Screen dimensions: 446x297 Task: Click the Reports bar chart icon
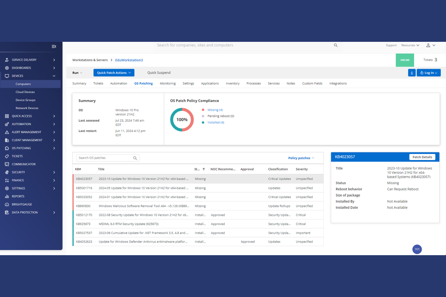pos(7,196)
